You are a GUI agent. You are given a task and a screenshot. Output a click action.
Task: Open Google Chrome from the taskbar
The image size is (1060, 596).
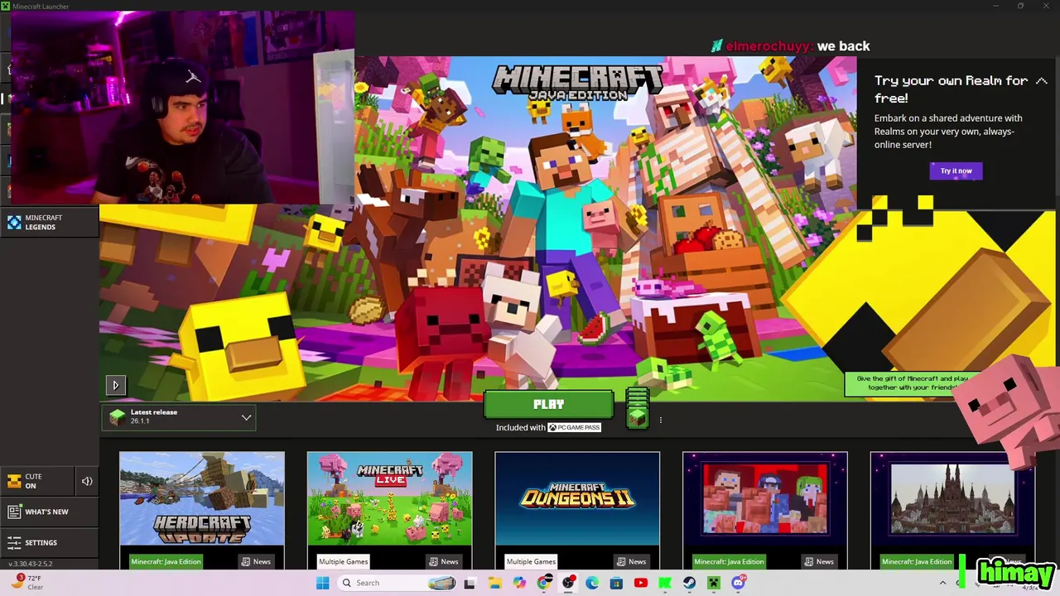pos(543,583)
